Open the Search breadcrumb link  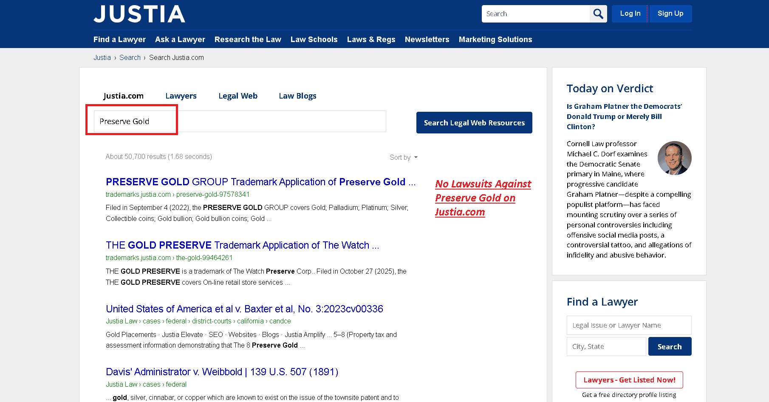pos(130,57)
